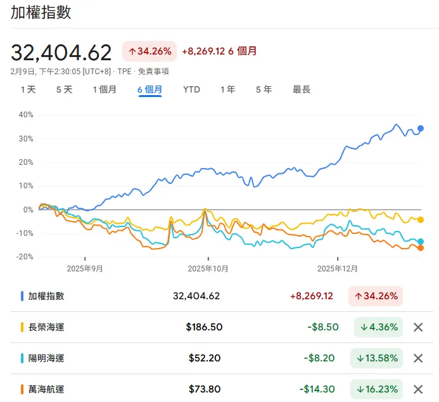Click the 2025年12月 axis label
The image size is (439, 402).
click(338, 269)
